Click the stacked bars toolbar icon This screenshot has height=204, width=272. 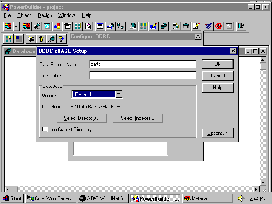tap(229, 26)
